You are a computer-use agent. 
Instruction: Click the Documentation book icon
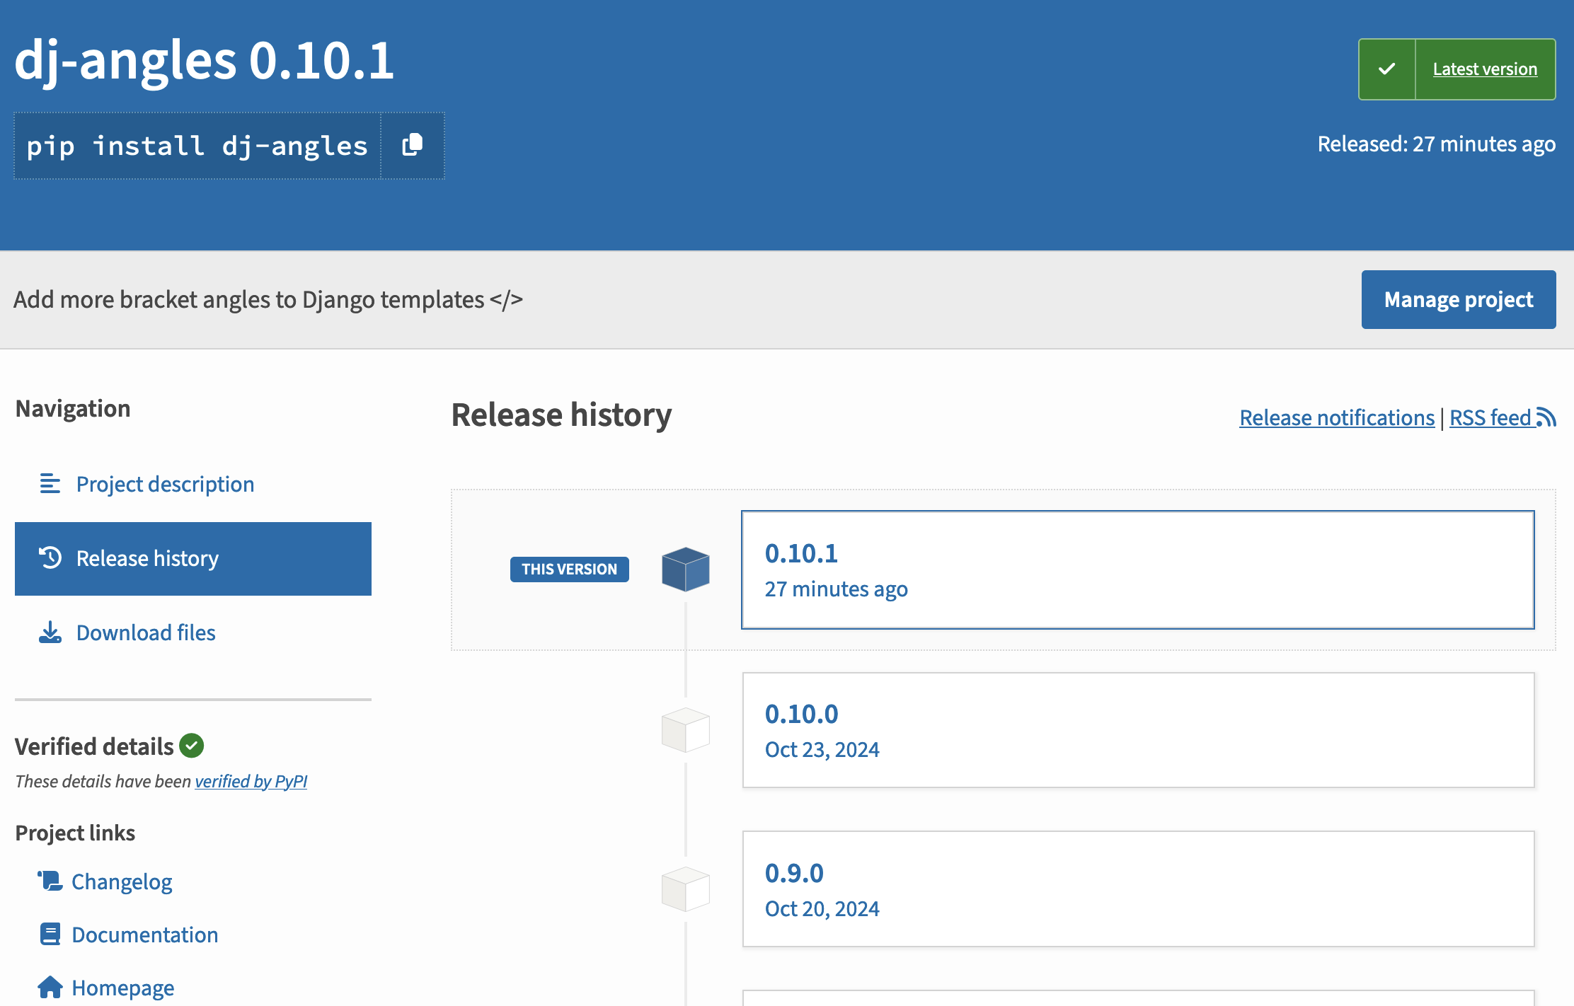(50, 935)
